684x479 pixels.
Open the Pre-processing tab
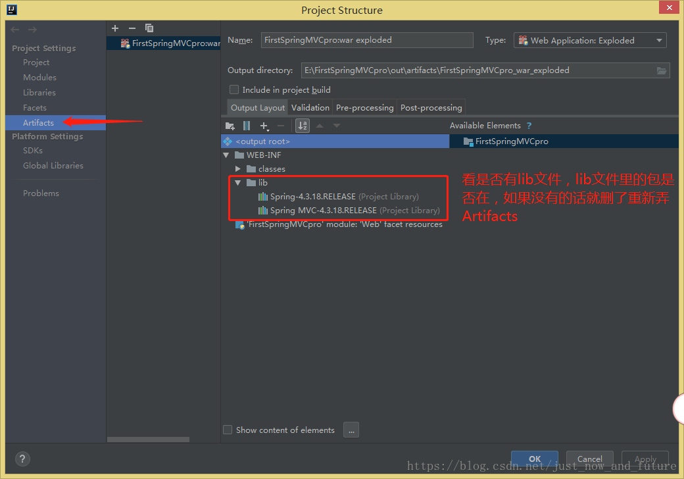pos(364,108)
